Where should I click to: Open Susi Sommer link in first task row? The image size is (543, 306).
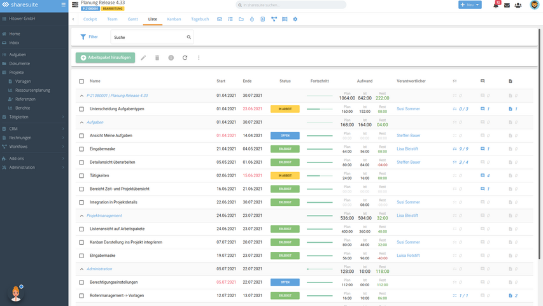pos(408,109)
